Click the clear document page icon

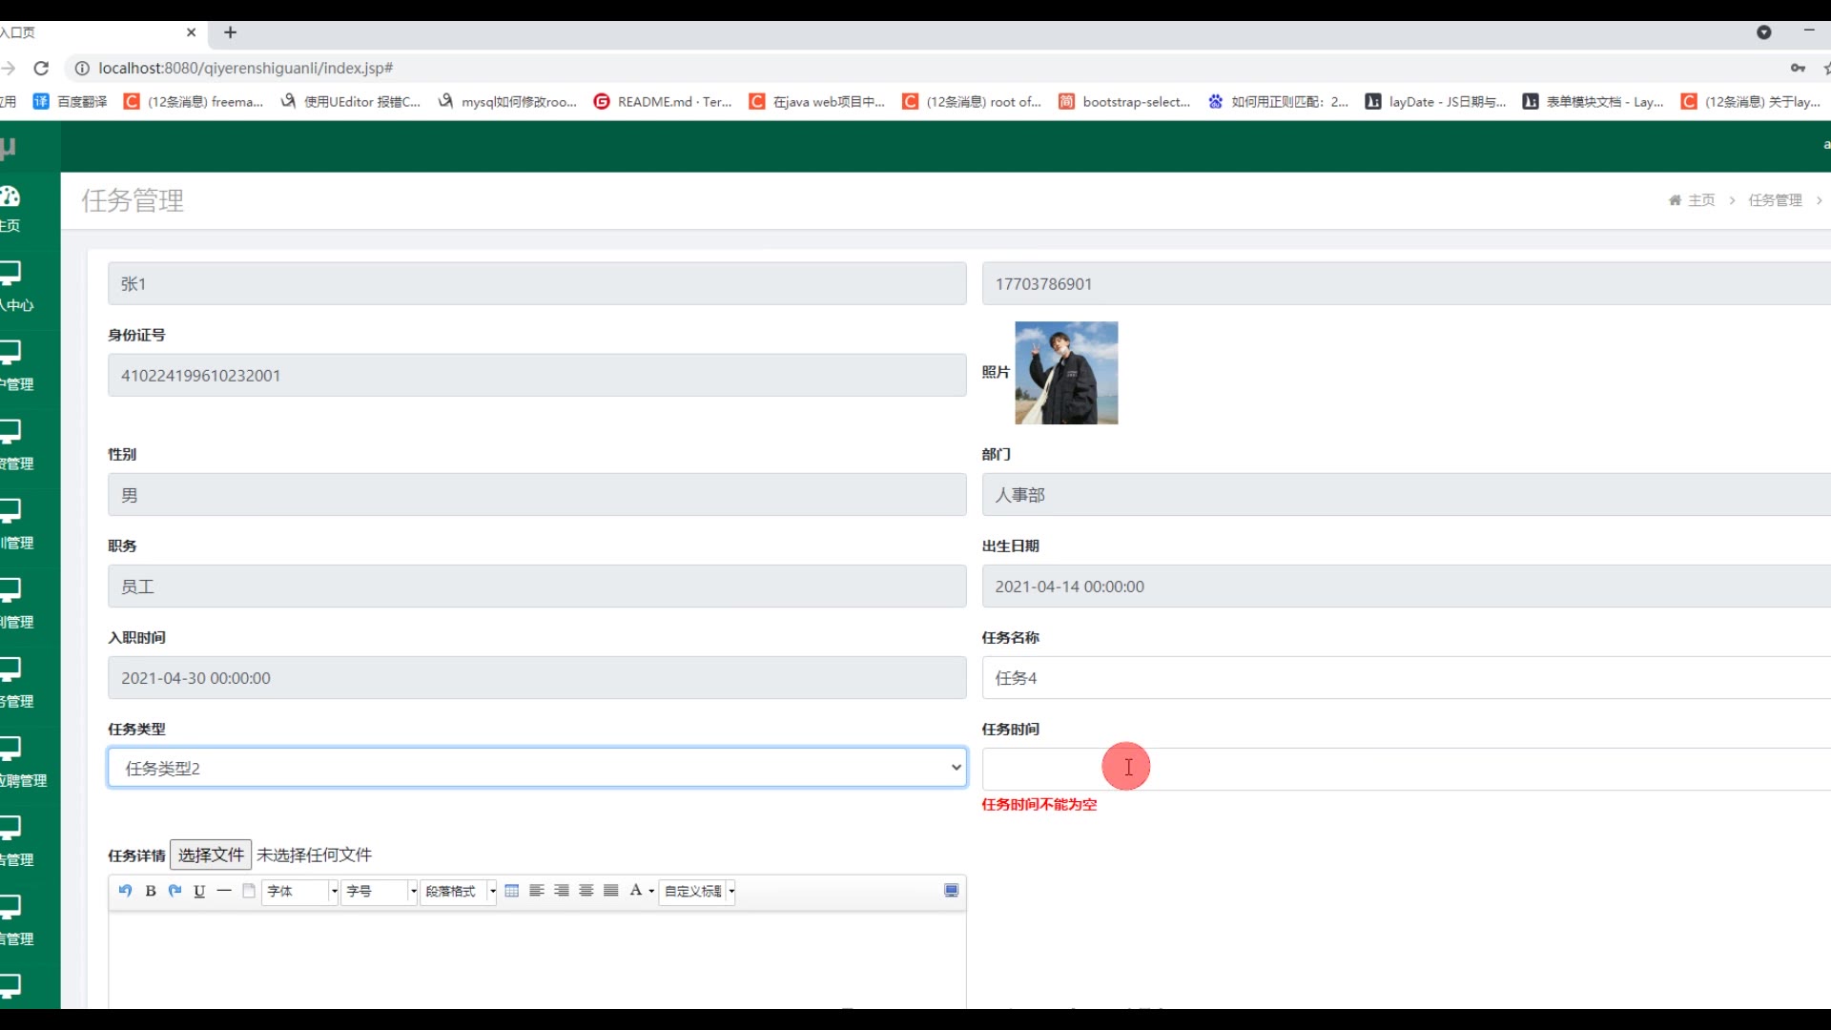249,891
